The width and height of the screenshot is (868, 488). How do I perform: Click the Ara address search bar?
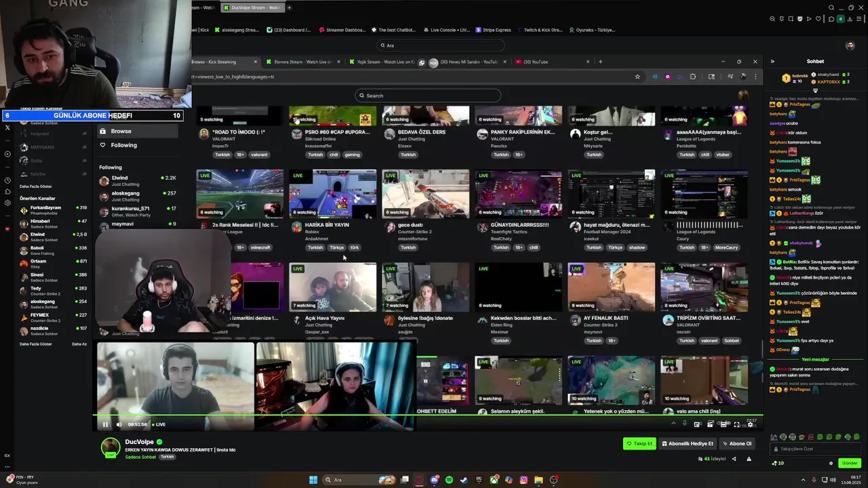click(441, 45)
